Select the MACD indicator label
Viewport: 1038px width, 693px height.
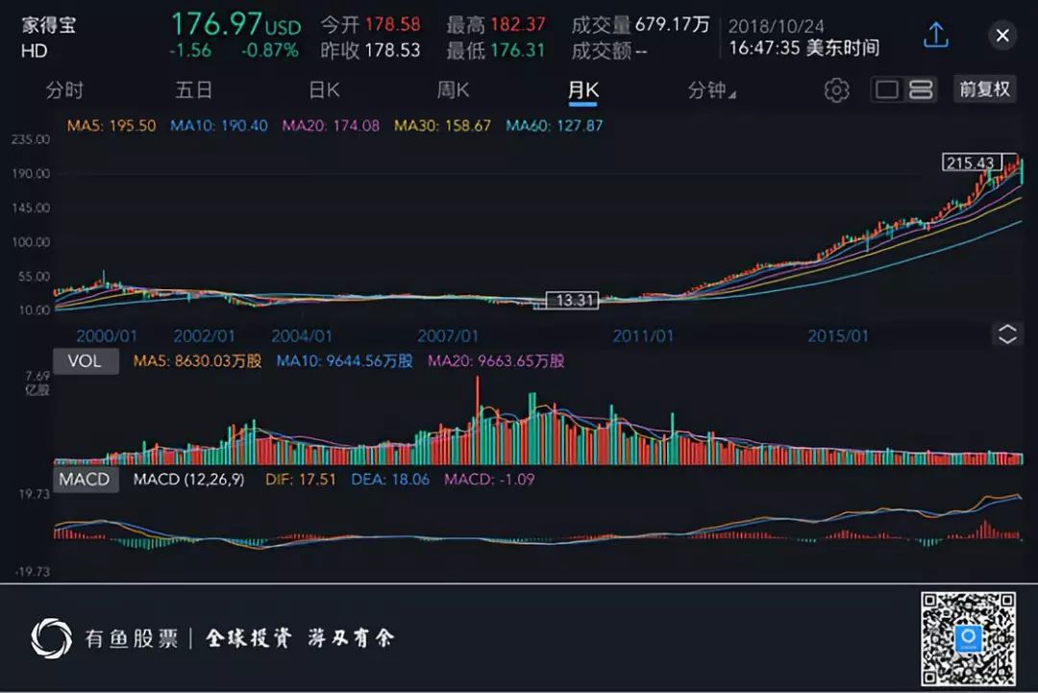click(86, 480)
